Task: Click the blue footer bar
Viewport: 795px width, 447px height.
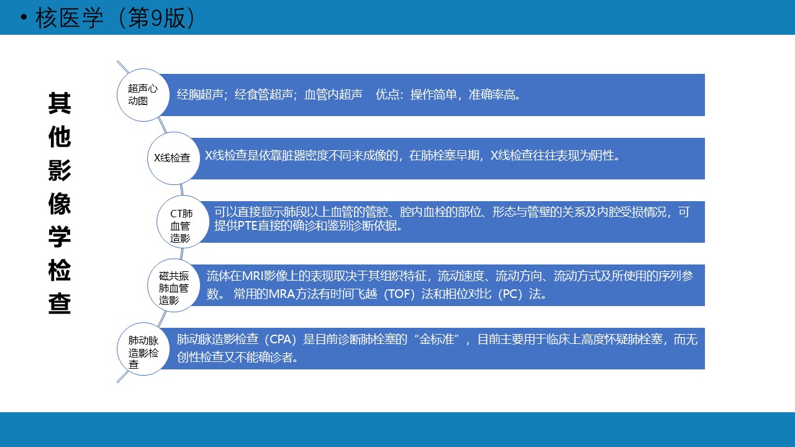Action: 397,429
